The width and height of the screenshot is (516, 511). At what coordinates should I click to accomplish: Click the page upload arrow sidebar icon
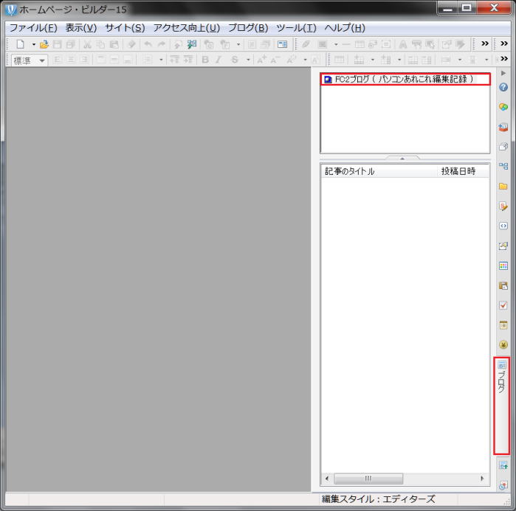click(x=503, y=465)
